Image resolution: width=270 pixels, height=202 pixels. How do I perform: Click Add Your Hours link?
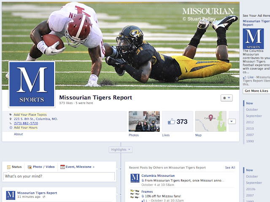click(x=26, y=128)
